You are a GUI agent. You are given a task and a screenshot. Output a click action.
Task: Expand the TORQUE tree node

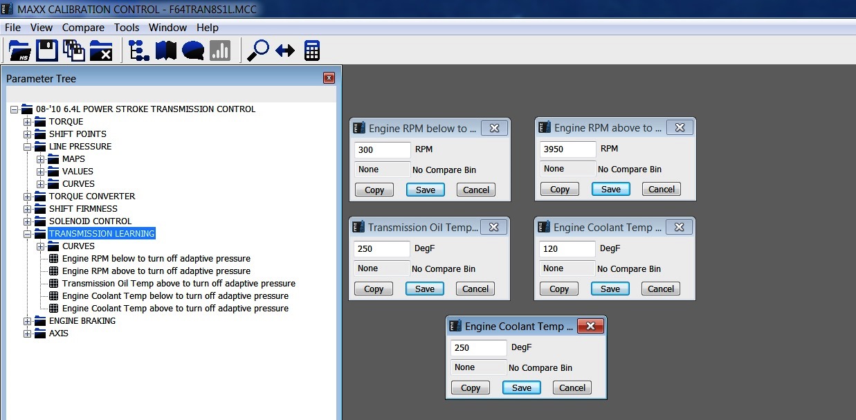28,122
